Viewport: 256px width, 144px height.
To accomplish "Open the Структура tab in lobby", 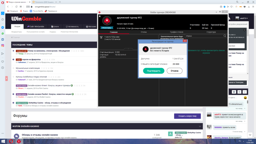I will [x=211, y=32].
